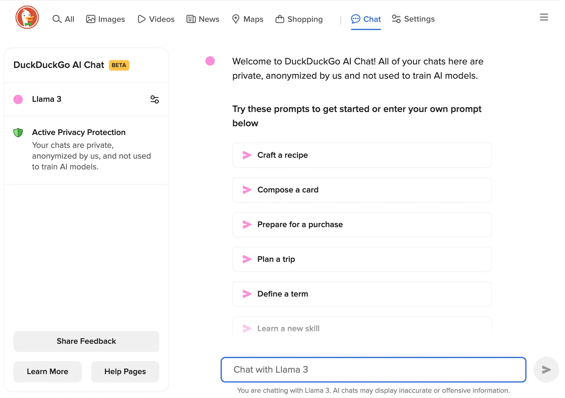Expand the Llama 3 model selector

[47, 99]
